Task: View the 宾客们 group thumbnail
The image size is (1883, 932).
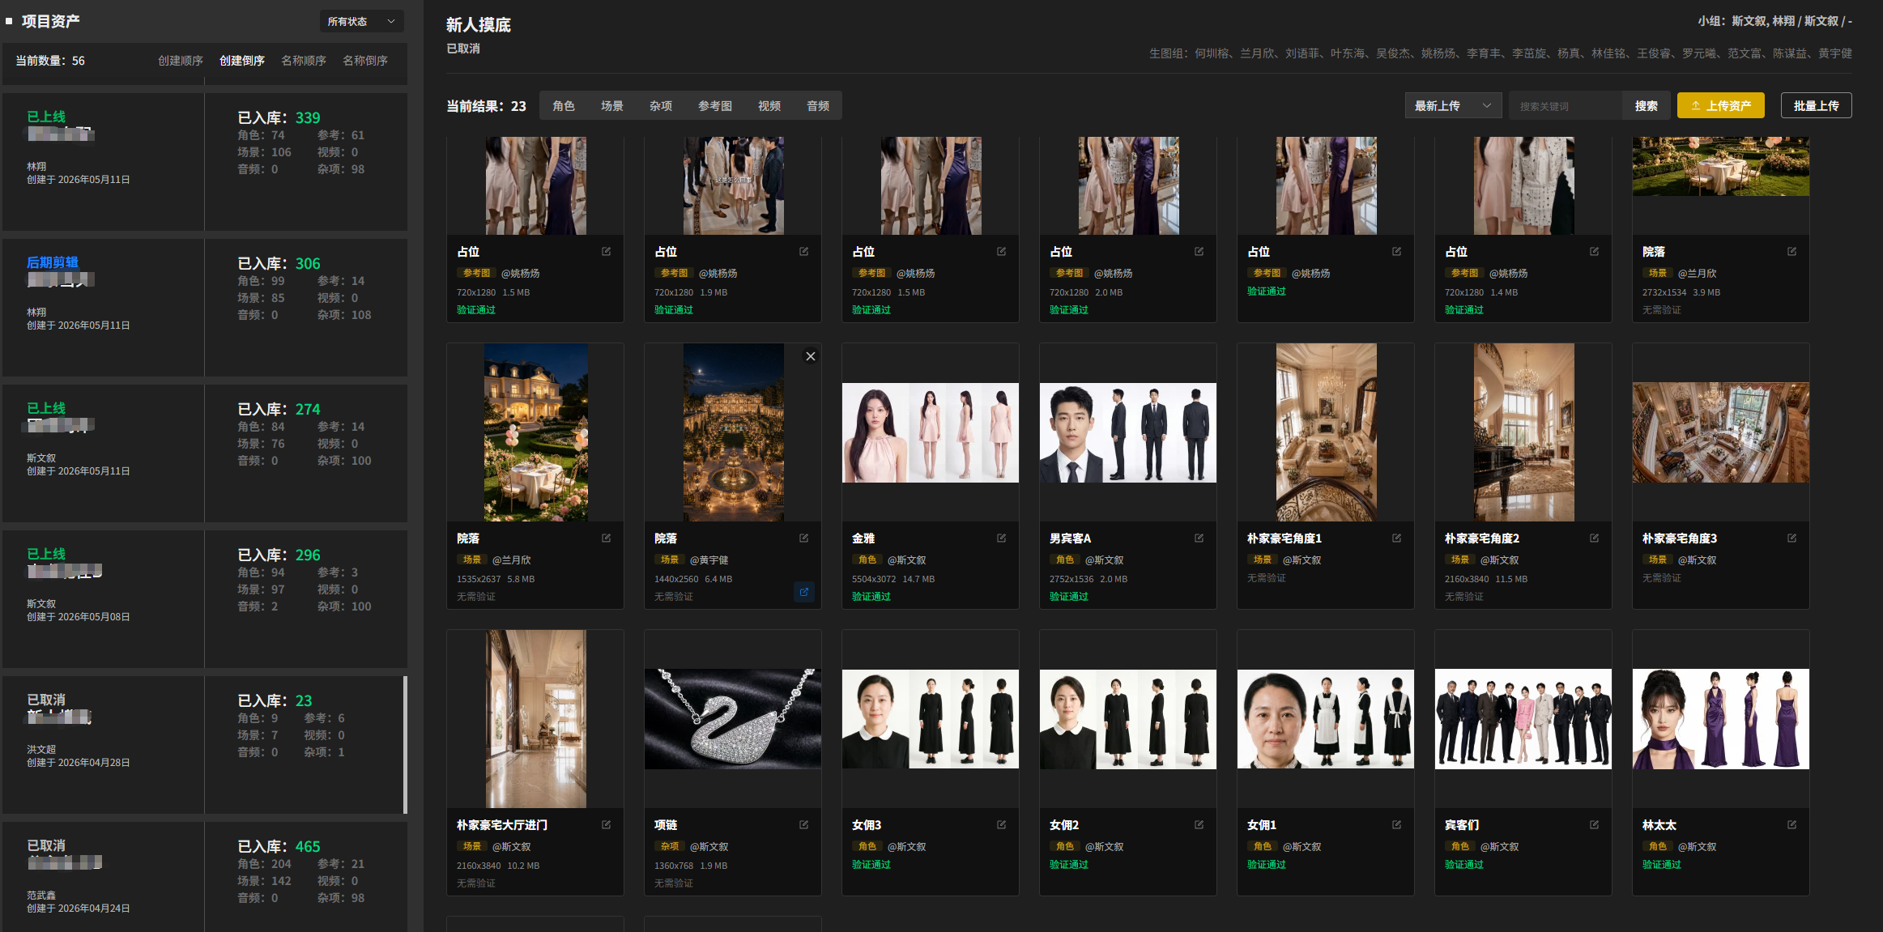Action: (x=1523, y=719)
